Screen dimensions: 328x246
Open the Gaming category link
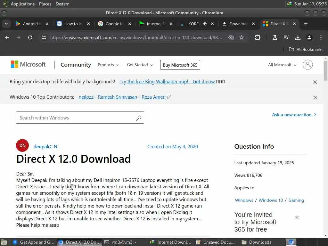tap(296, 200)
